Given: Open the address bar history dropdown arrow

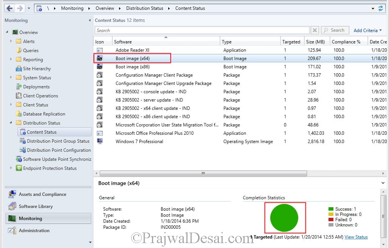Looking at the screenshot, I should pos(373,8).
